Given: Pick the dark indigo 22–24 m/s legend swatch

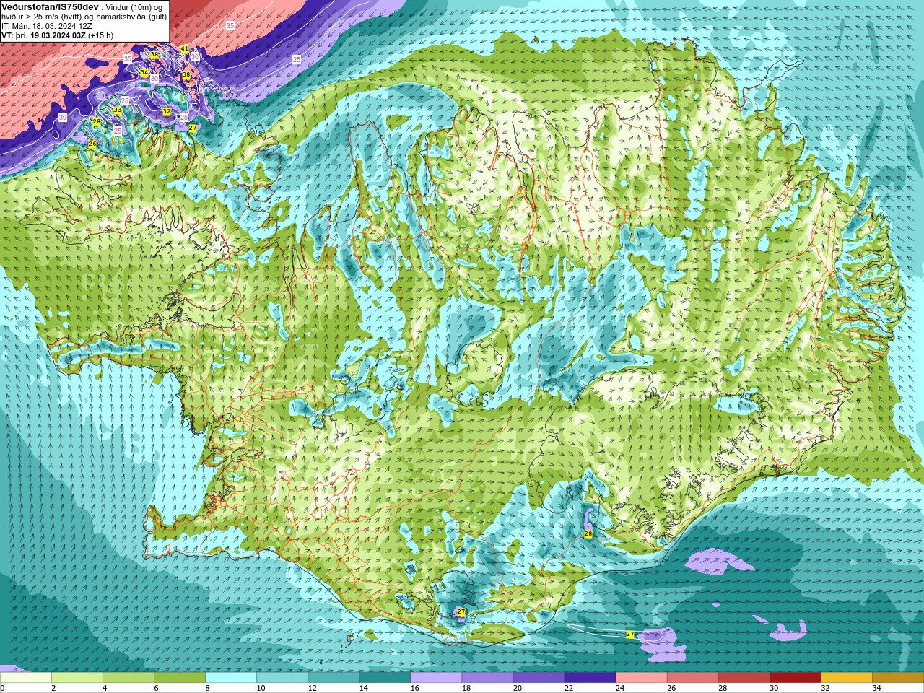Looking at the screenshot, I should (590, 678).
